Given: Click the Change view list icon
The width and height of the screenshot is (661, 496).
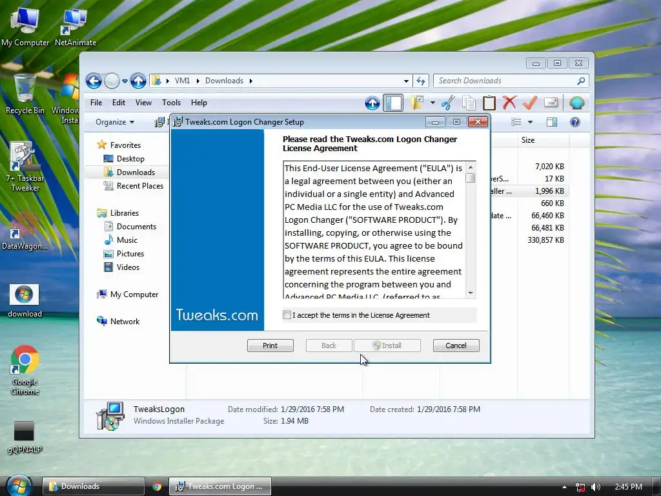Looking at the screenshot, I should [x=516, y=122].
